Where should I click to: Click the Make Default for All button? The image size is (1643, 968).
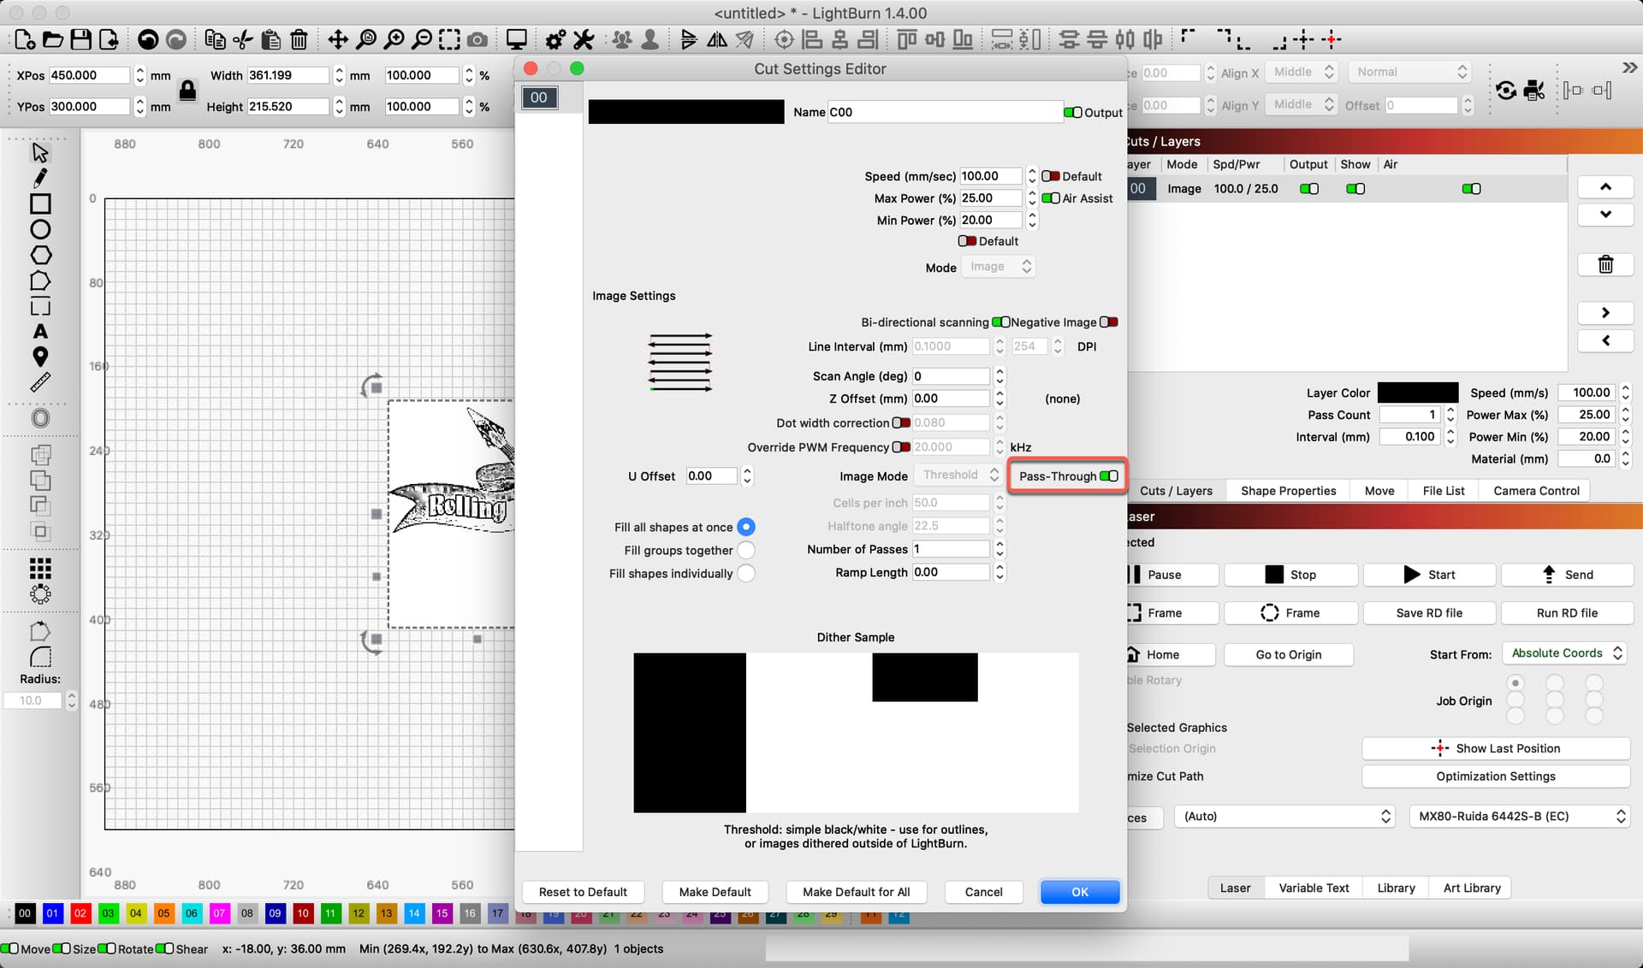tap(856, 892)
